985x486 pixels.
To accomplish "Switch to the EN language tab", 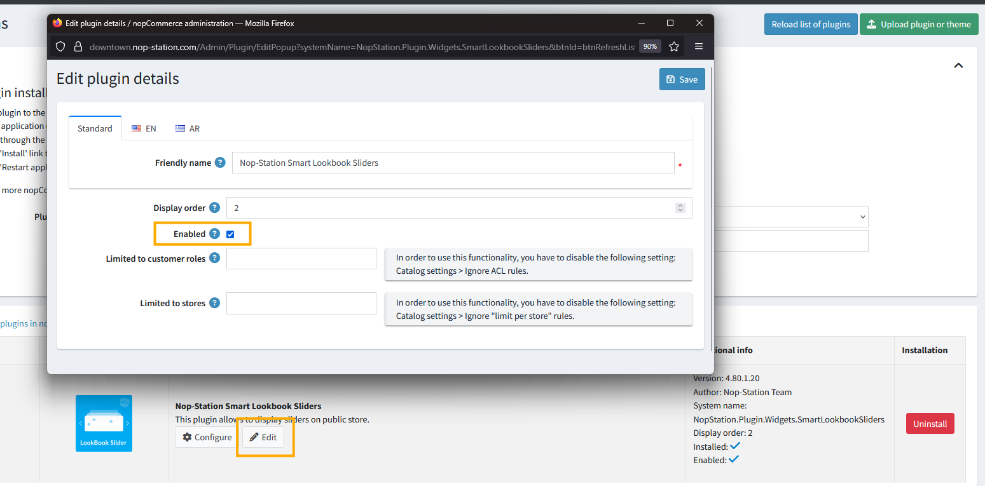I will (x=144, y=128).
